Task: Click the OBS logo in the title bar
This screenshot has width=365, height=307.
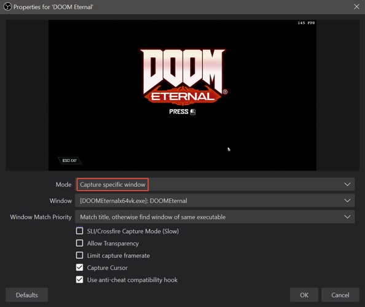Action: click(8, 7)
